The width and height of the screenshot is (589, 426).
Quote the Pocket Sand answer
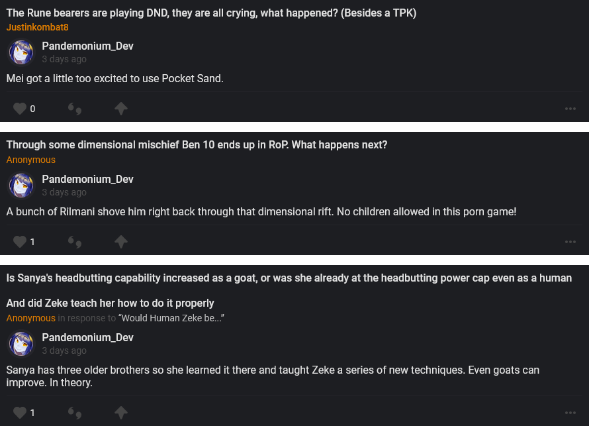75,109
